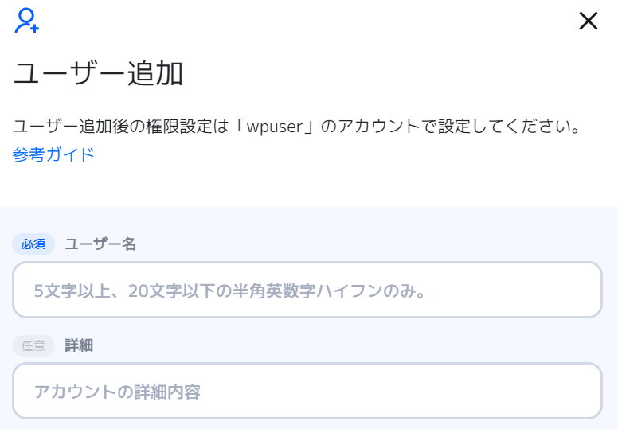This screenshot has height=429, width=618.
Task: Place cursor in the required username box
Action: coord(307,290)
